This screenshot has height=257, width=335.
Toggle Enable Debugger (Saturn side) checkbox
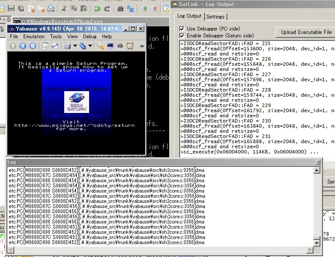click(x=182, y=36)
